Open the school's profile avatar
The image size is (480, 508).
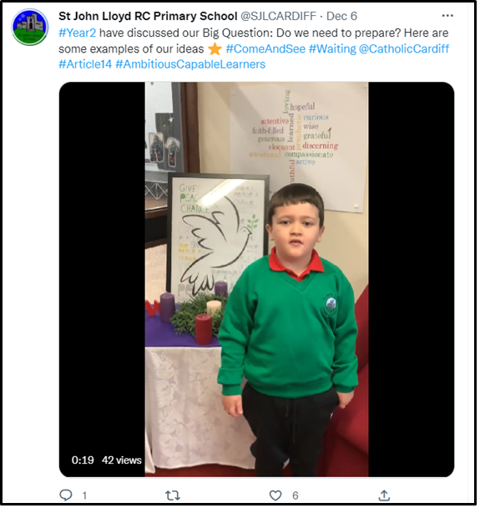[x=30, y=28]
